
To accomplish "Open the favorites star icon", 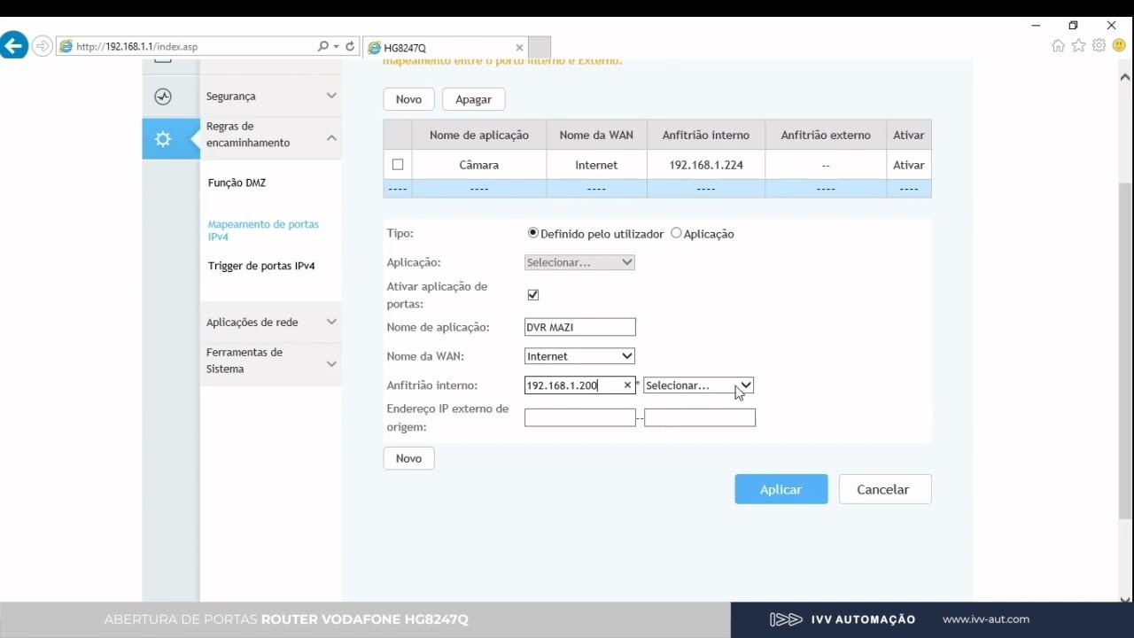I will [x=1078, y=46].
